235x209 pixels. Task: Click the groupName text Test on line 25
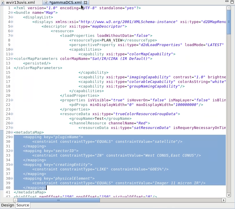(x=99, y=119)
